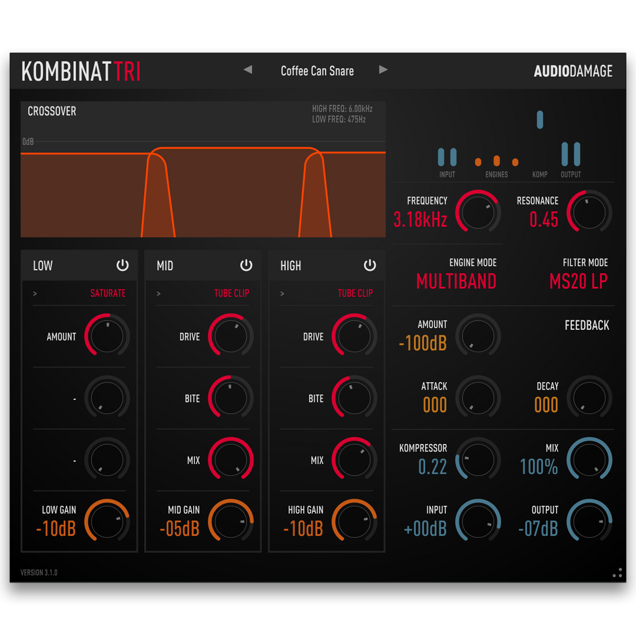
Task: Click the Frequency knob
Action: (x=478, y=212)
